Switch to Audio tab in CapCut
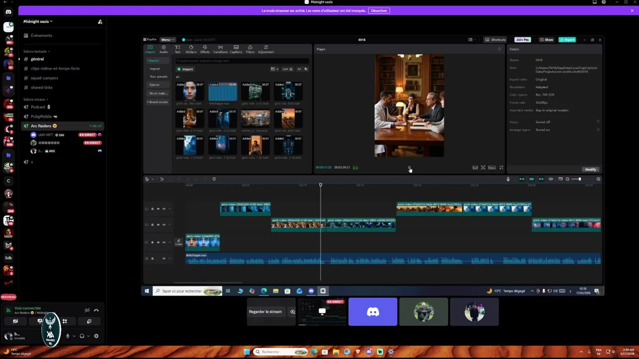Screen dimensions: 639x359 [x=163, y=49]
